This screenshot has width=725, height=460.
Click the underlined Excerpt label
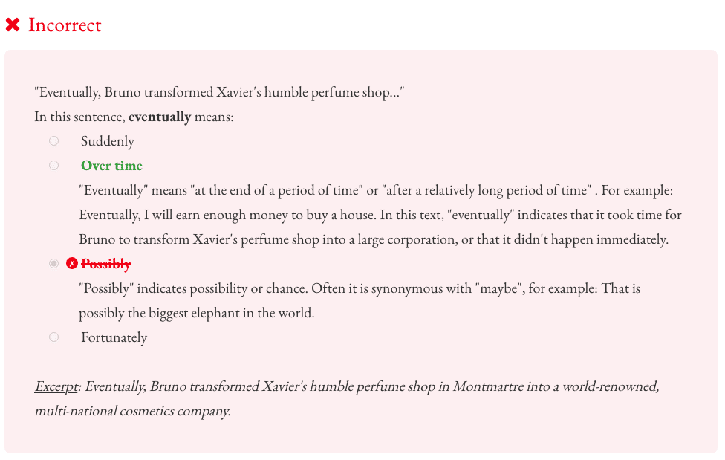(x=56, y=386)
